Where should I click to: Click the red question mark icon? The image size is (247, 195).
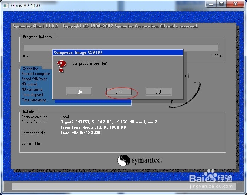(x=61, y=66)
